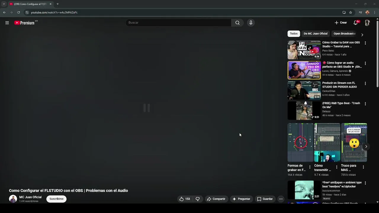Click the Preguntar button

point(241,199)
